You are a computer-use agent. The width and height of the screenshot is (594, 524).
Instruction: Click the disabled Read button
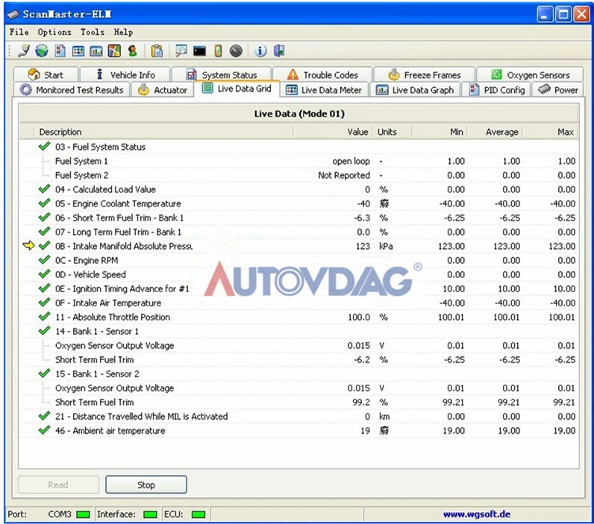(x=58, y=484)
